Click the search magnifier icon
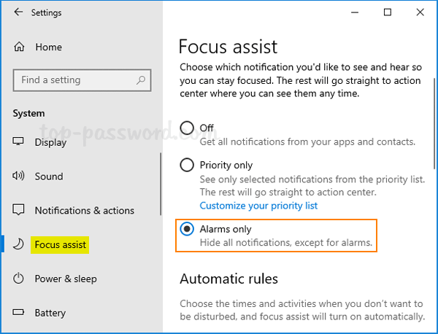 (x=139, y=80)
